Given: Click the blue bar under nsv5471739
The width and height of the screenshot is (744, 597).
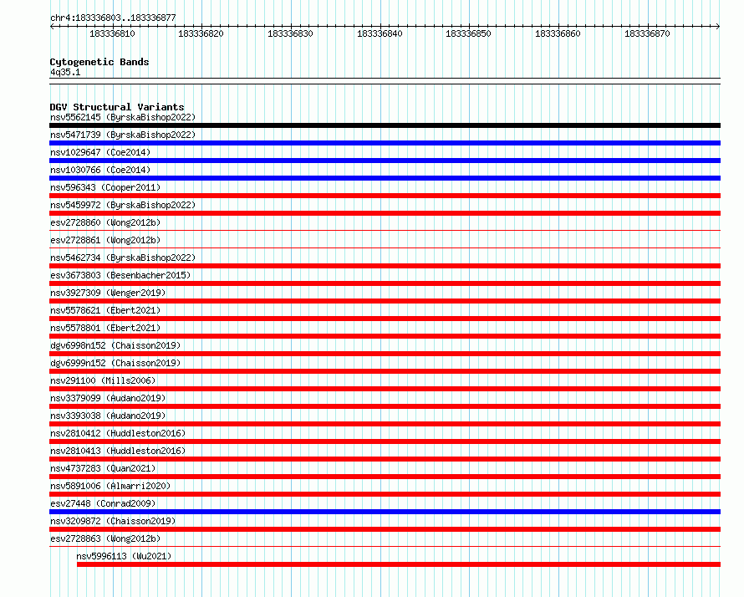Looking at the screenshot, I should pyautogui.click(x=385, y=143).
